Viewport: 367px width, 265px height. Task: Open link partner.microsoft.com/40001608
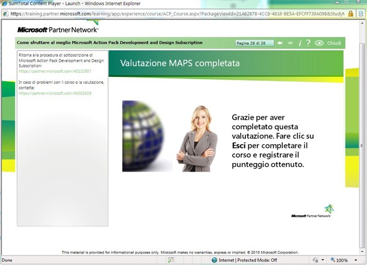pos(55,93)
